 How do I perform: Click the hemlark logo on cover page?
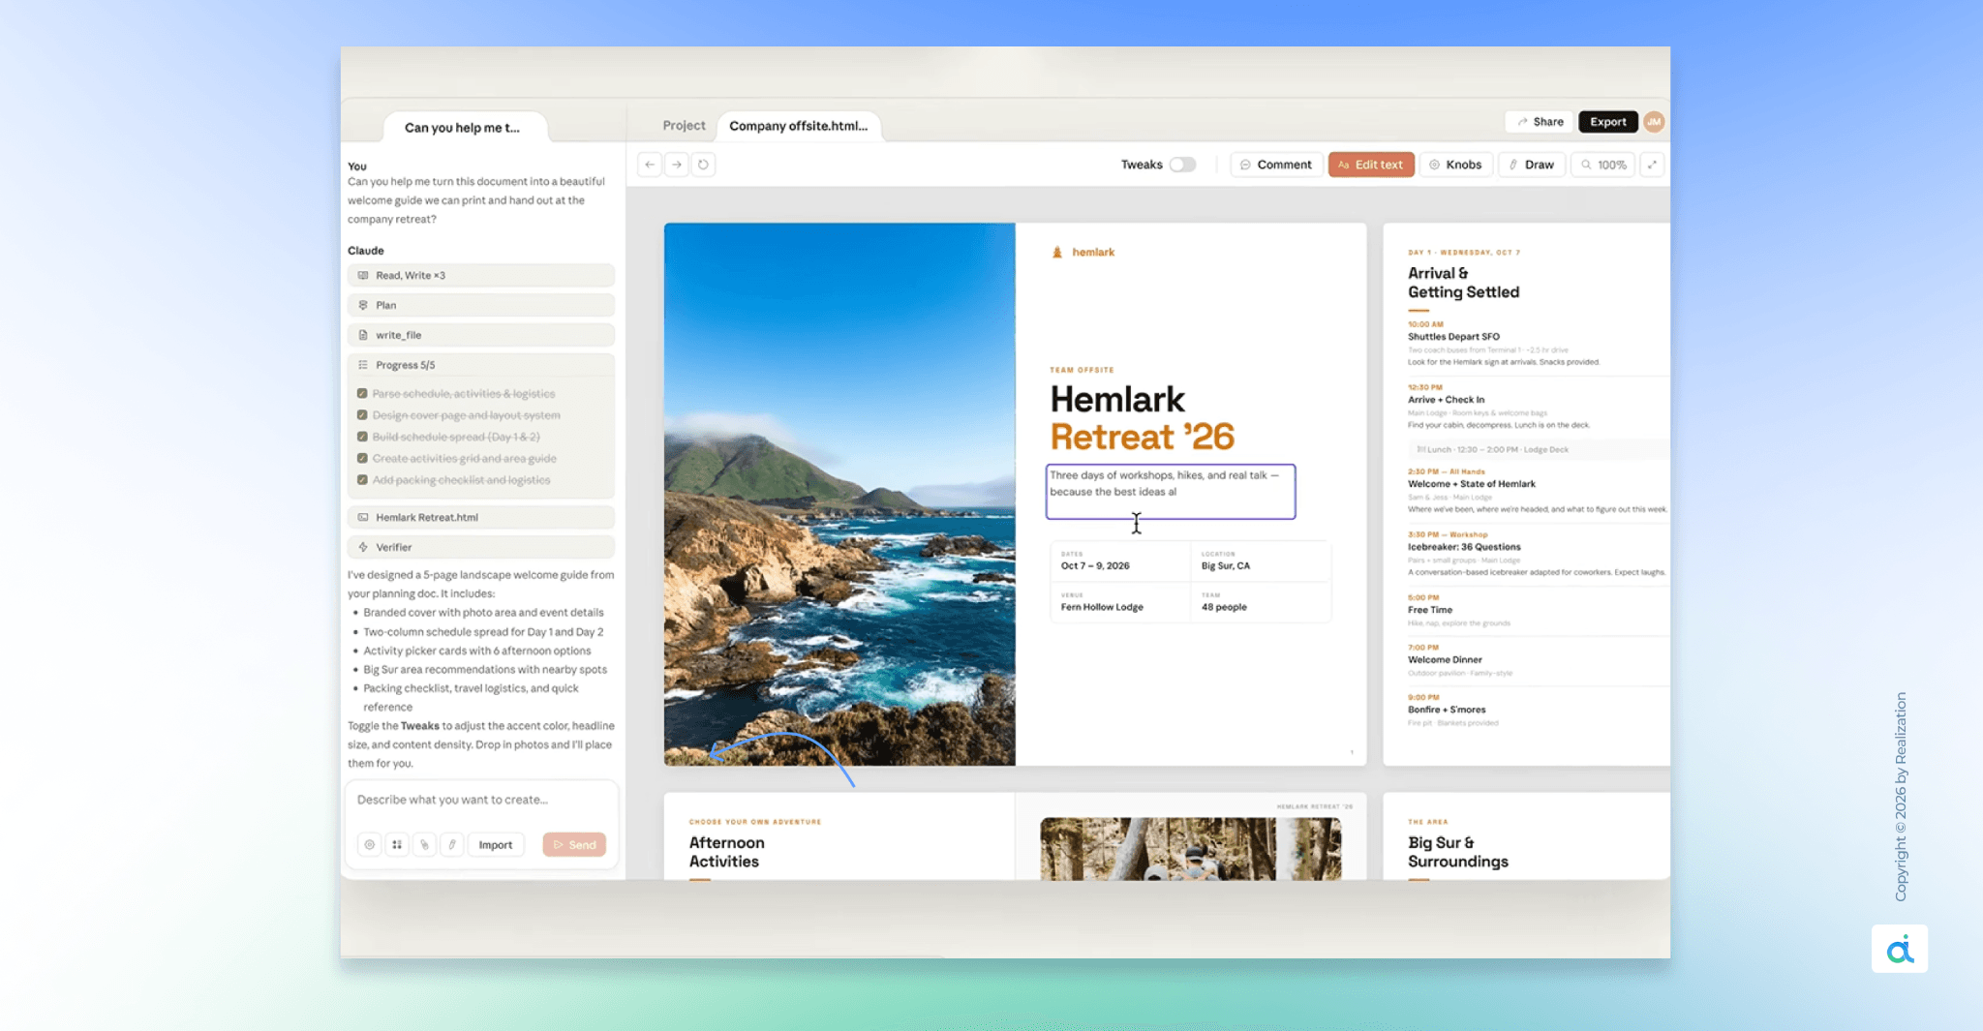tap(1083, 253)
